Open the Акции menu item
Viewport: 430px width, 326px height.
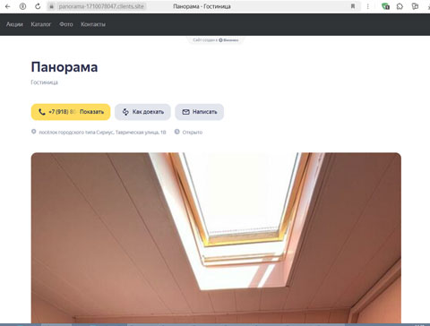(14, 24)
